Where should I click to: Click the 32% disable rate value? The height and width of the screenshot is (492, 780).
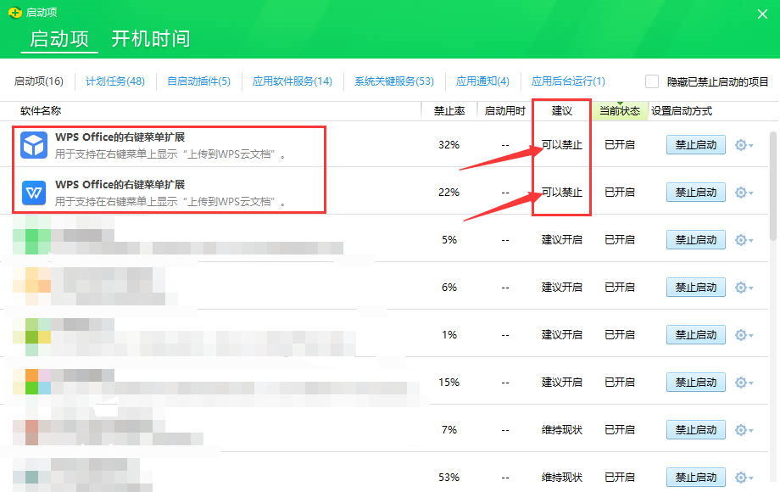point(448,145)
